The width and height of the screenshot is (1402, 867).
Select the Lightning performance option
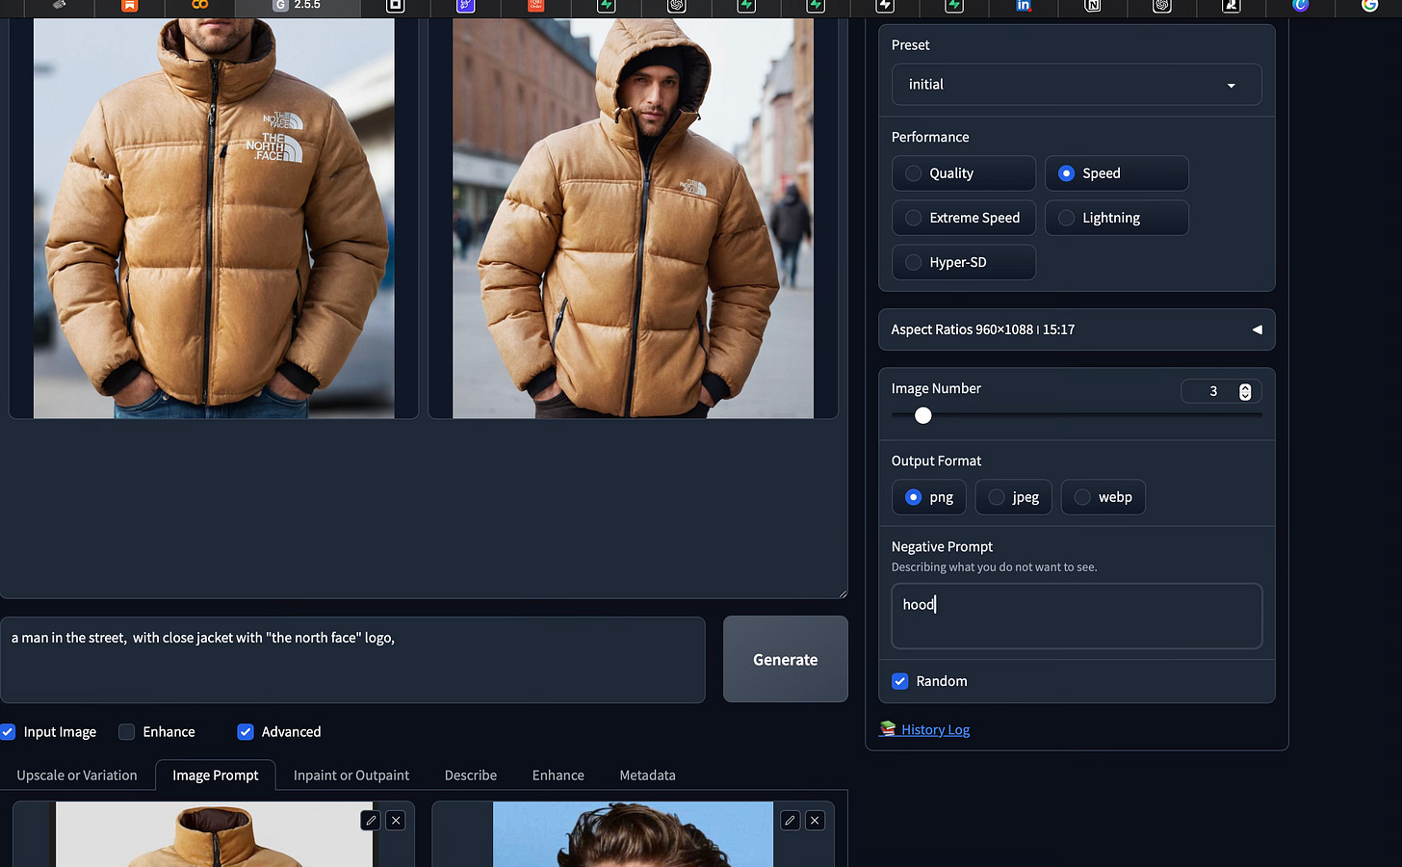[1117, 218]
